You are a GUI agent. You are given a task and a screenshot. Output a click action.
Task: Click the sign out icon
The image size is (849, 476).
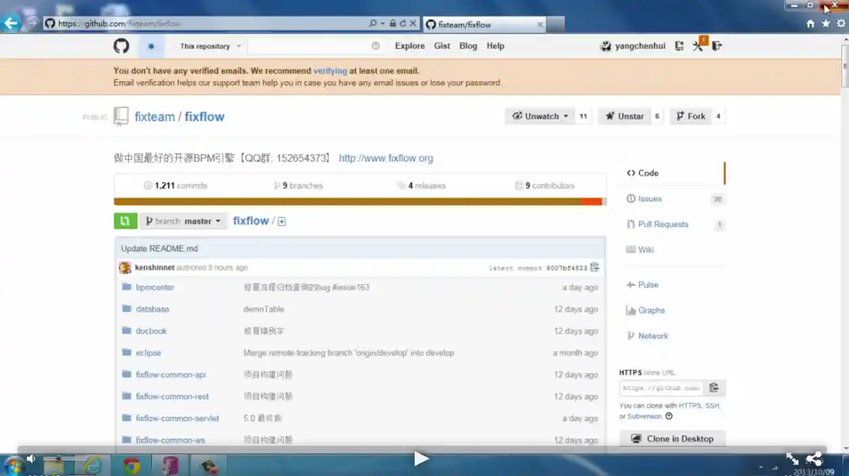(x=717, y=46)
